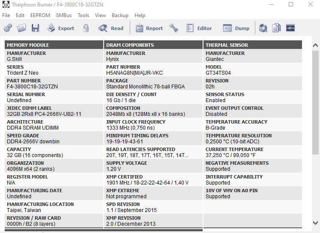320x233 pixels.
Task: Click the 1,20 V supply voltage value
Action: (114, 169)
